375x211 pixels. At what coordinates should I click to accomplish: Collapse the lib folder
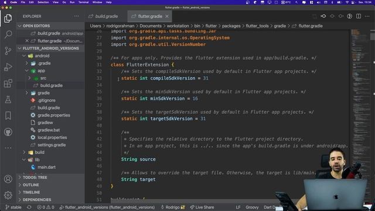tap(24, 159)
